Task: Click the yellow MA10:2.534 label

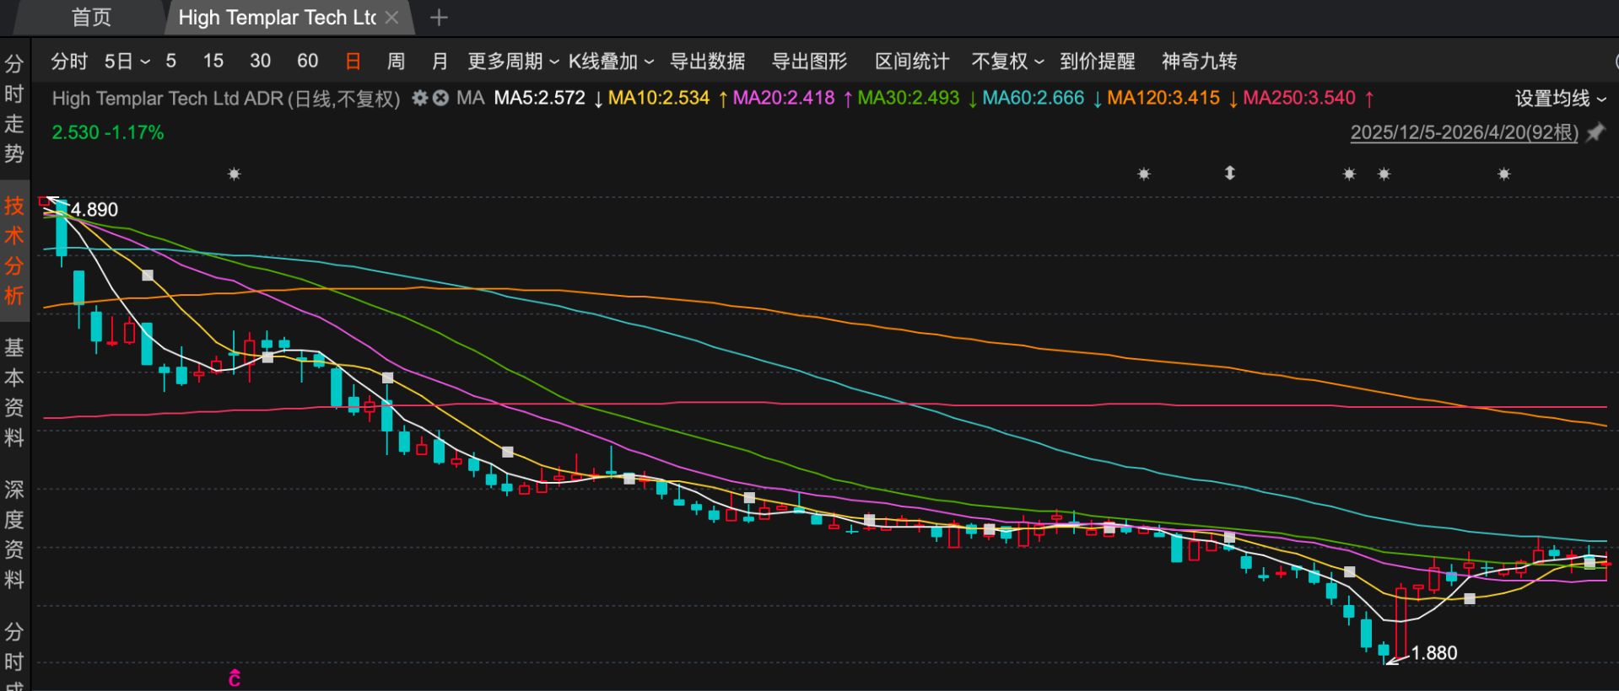Action: [659, 99]
